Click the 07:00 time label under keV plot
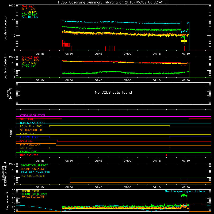 click(x=128, y=54)
